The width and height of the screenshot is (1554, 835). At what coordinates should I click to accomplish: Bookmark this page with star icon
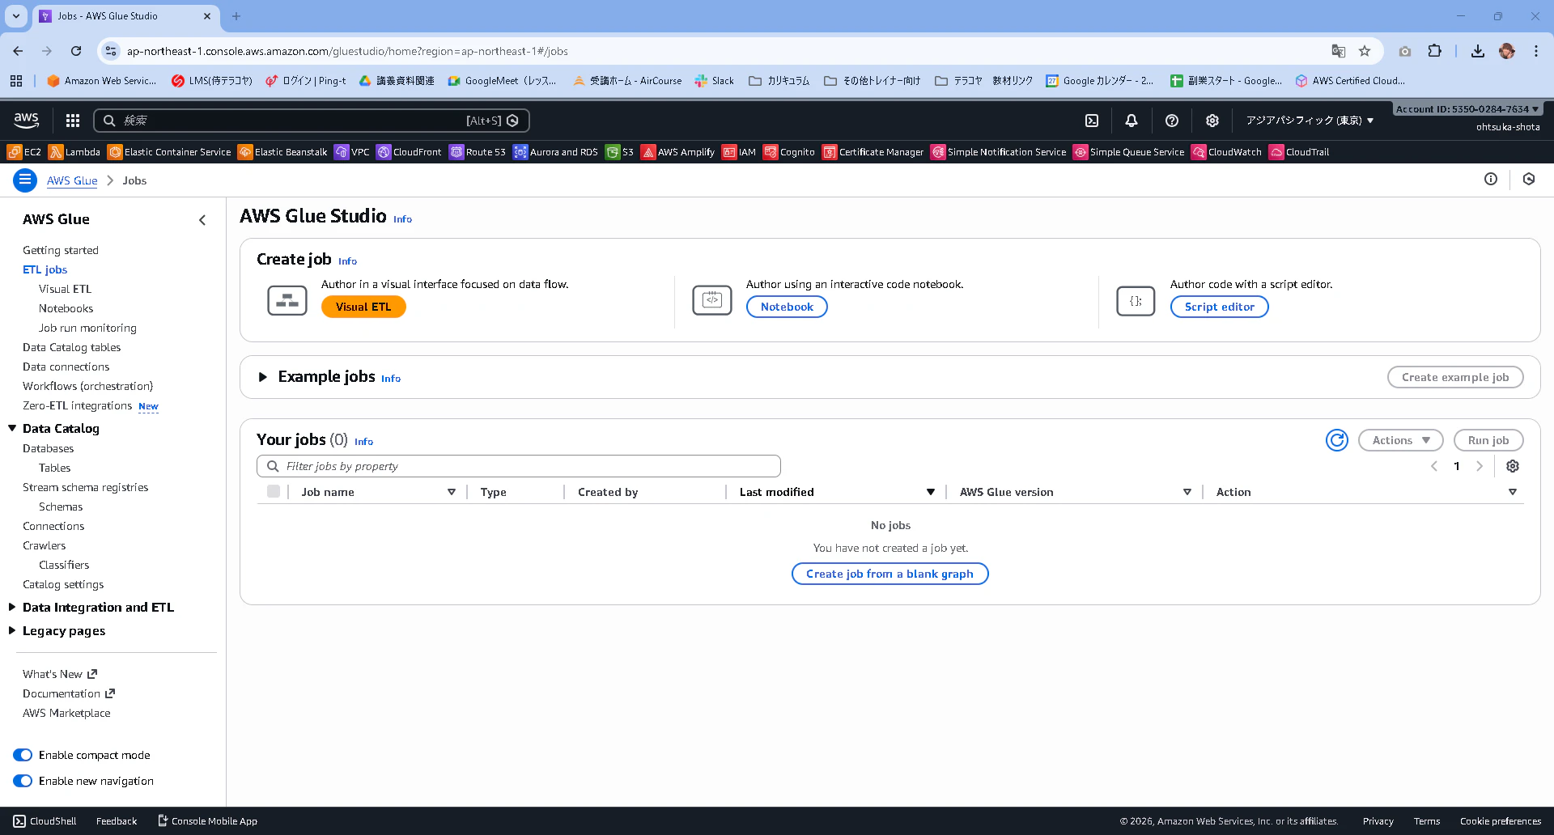point(1365,51)
